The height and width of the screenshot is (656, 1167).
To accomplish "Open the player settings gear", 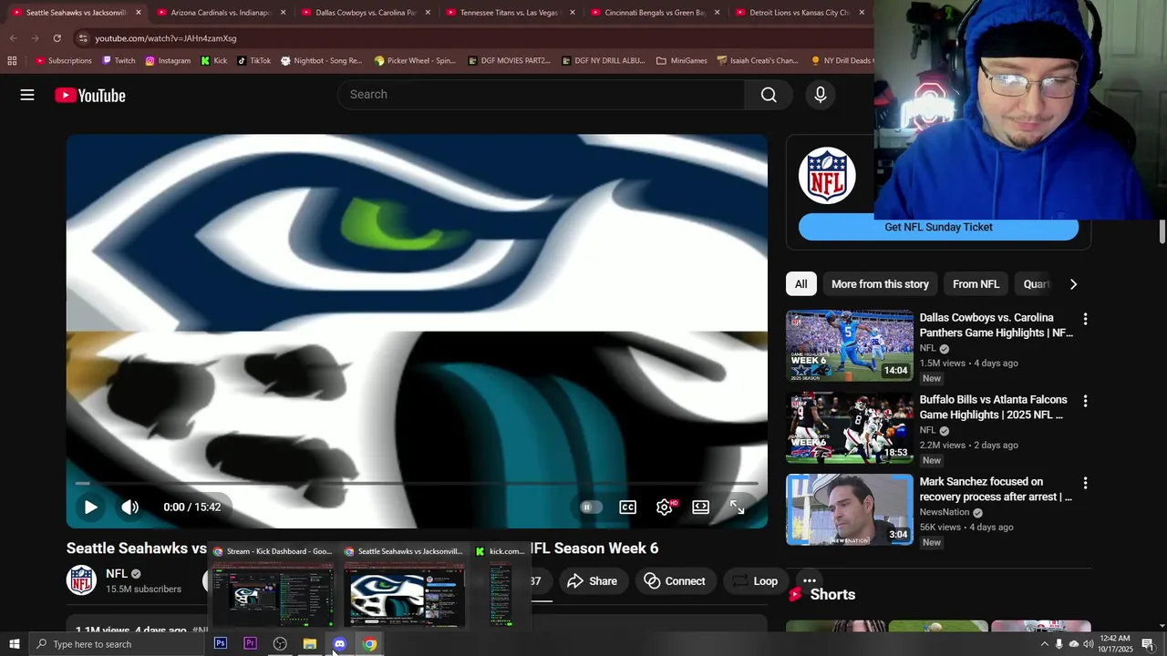I will (x=665, y=507).
